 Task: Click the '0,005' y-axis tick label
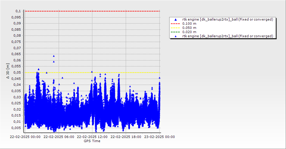coord(16,128)
